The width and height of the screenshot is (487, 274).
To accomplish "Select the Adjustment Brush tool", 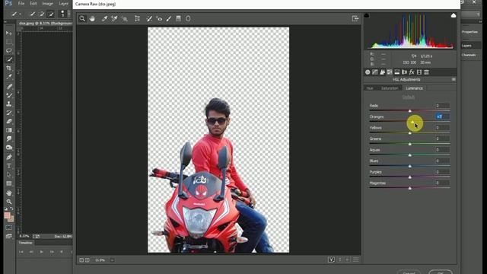I will pyautogui.click(x=169, y=18).
